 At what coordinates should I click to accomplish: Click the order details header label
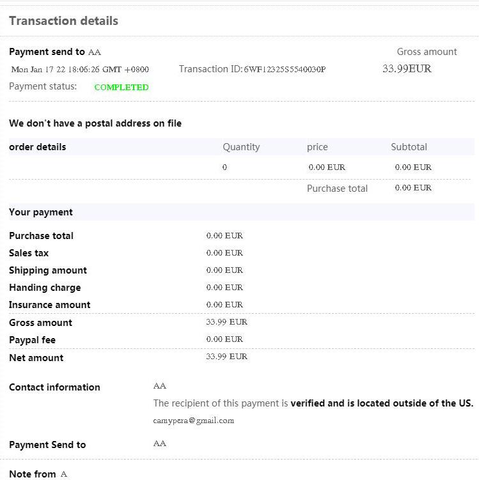point(38,147)
